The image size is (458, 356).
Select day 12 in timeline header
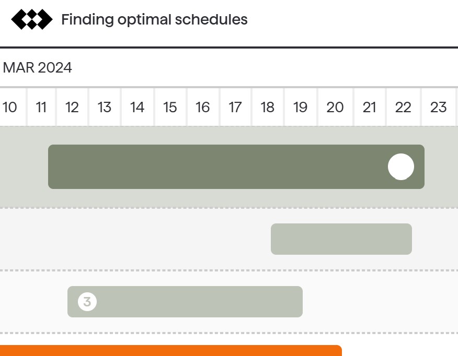click(x=72, y=107)
